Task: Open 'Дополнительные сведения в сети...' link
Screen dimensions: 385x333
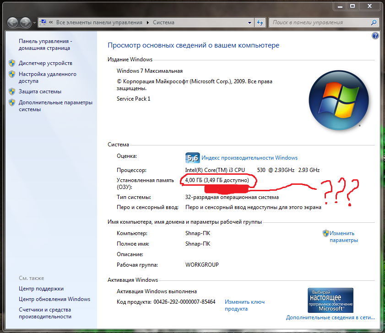Action: click(x=331, y=317)
